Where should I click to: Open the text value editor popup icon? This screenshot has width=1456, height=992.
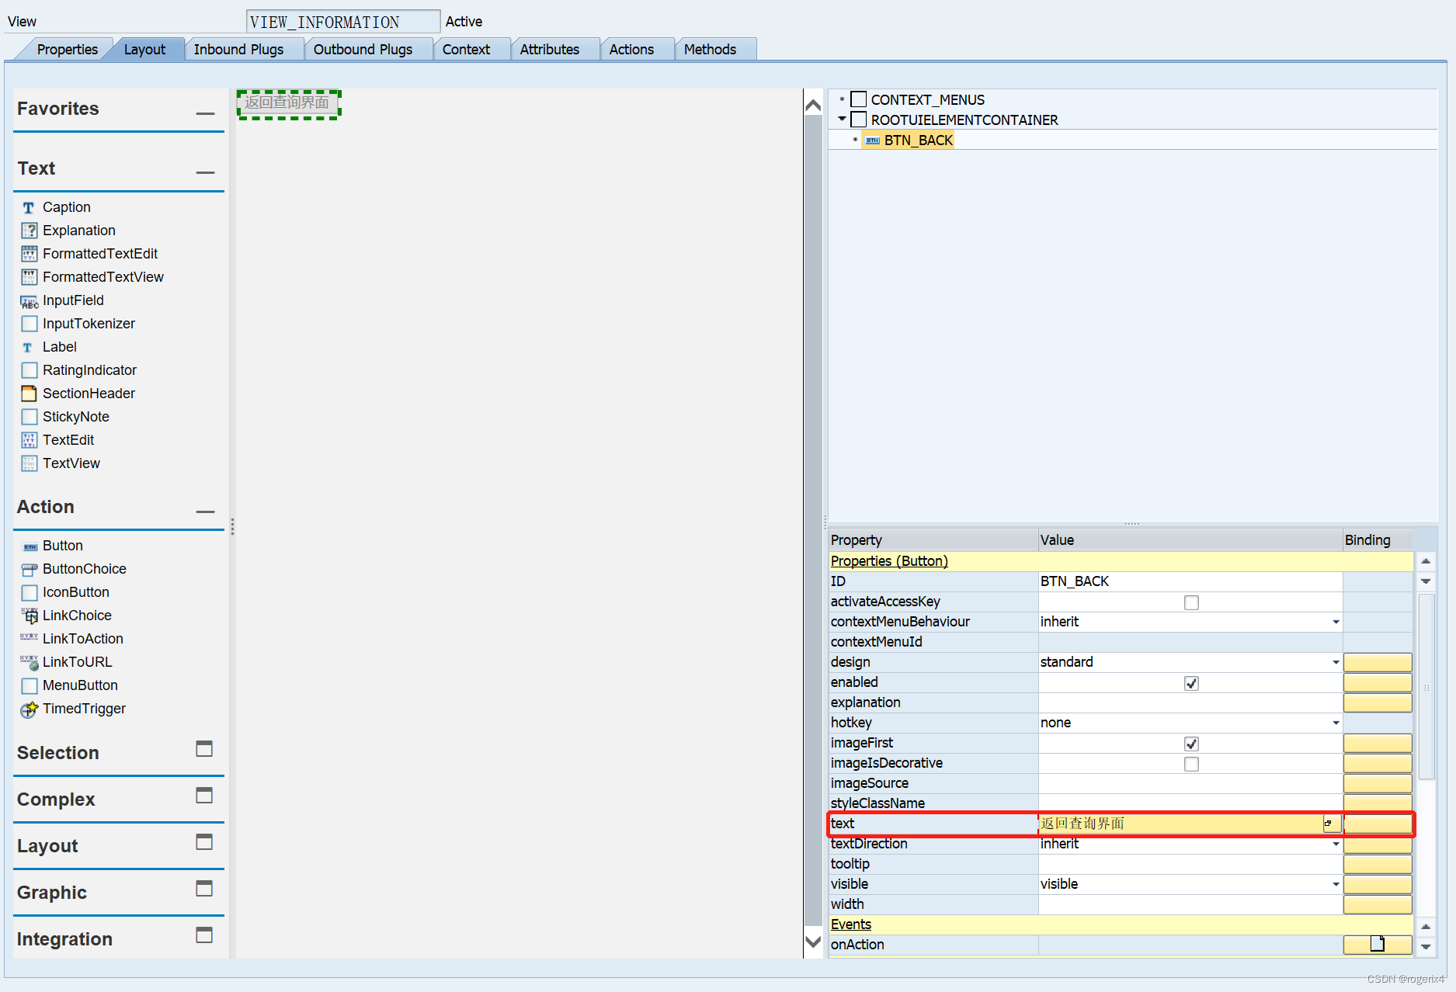(x=1331, y=824)
